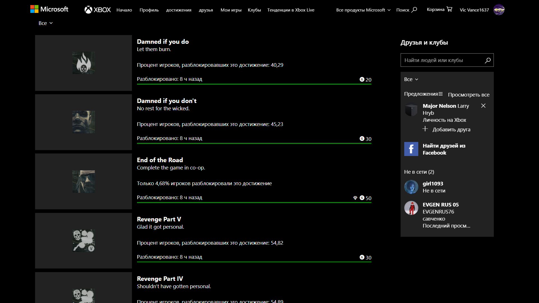Click the girl1093 friend name
The width and height of the screenshot is (539, 303).
pyautogui.click(x=433, y=183)
